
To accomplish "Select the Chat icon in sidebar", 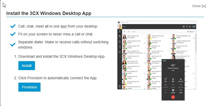I will tap(120, 36).
